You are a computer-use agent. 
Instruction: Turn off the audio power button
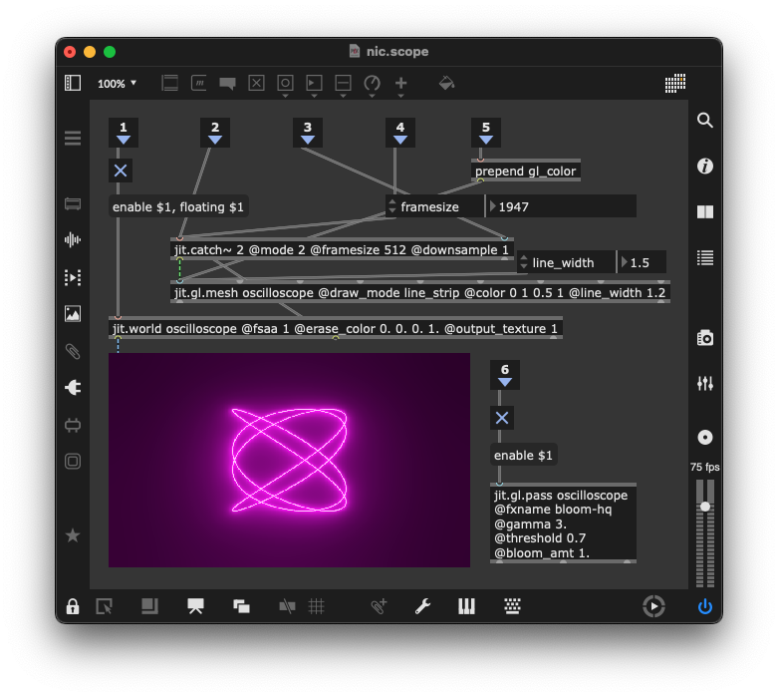pyautogui.click(x=705, y=606)
